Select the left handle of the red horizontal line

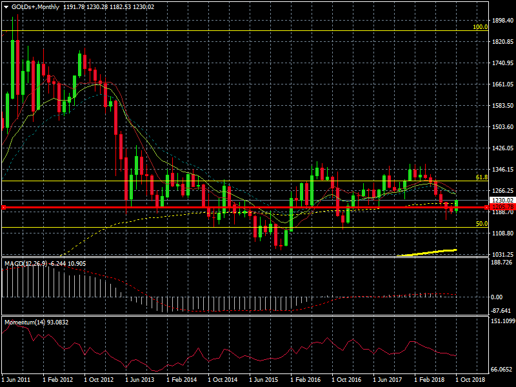[4, 207]
